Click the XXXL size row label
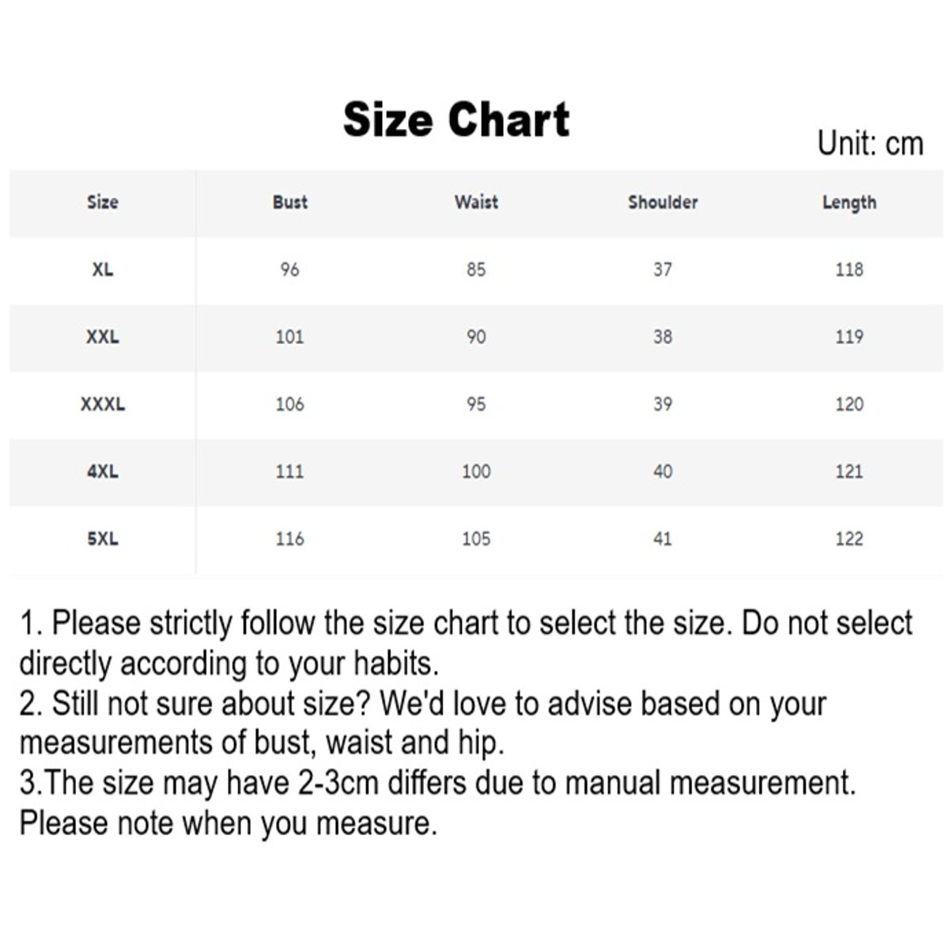949x949 pixels. coord(102,404)
